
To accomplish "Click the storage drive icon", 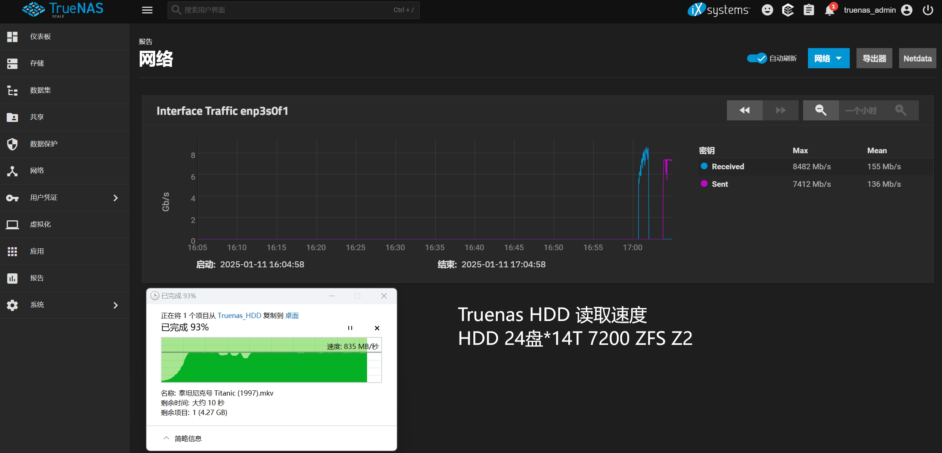I will (x=12, y=63).
